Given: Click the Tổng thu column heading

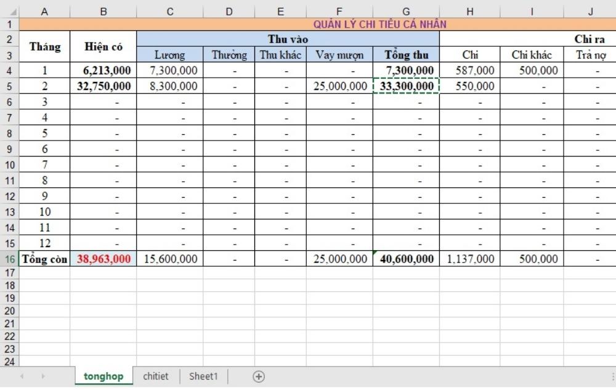Looking at the screenshot, I should point(406,55).
